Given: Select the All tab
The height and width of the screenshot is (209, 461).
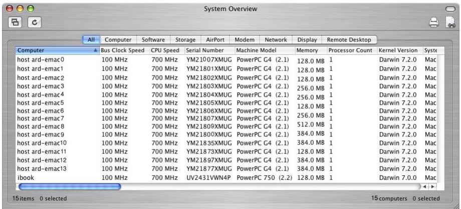Looking at the screenshot, I should tap(91, 40).
